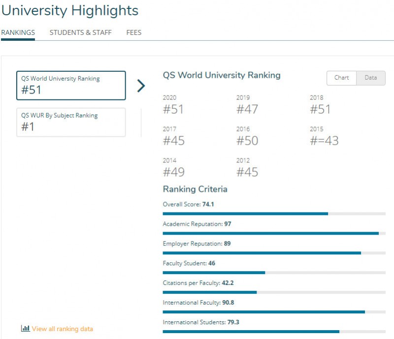Viewport: 394px width, 339px height.
Task: Open View all ranking data link
Action: coord(62,329)
